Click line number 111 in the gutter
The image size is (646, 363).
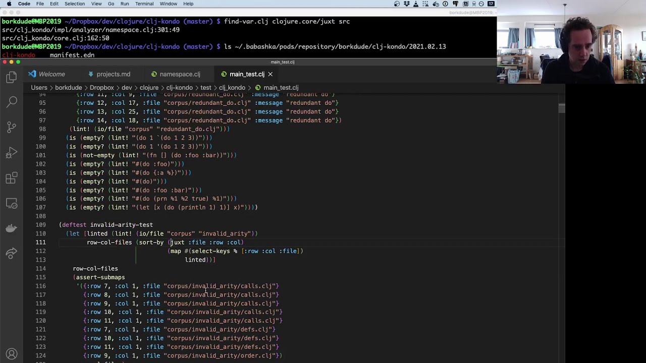(40, 243)
